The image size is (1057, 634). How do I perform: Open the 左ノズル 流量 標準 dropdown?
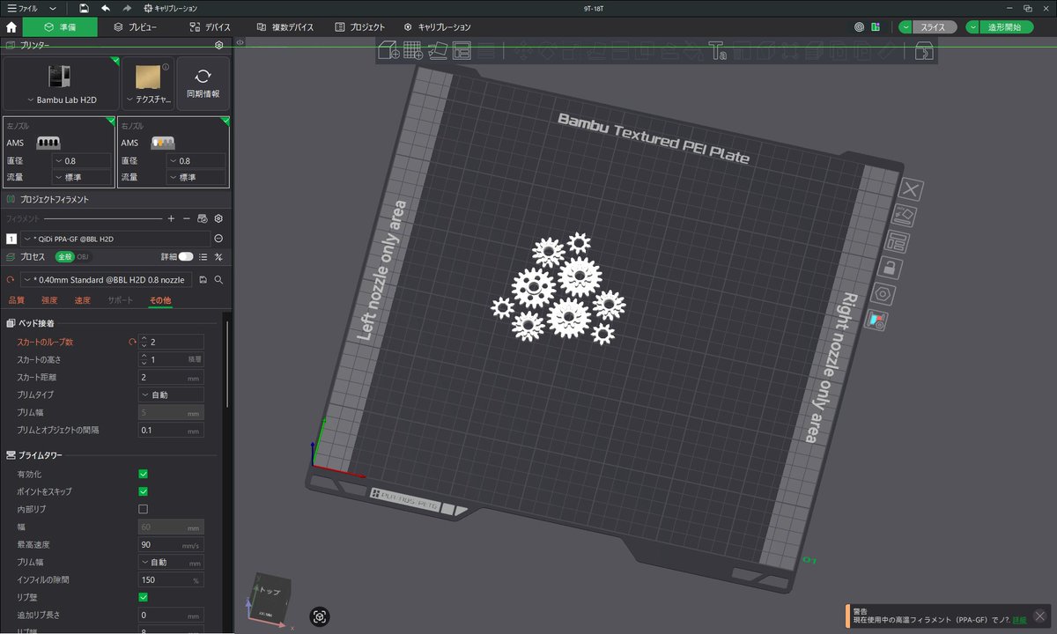point(81,177)
